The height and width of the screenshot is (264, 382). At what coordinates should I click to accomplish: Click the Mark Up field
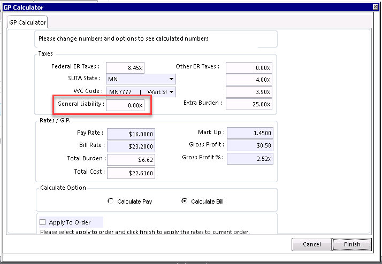[x=250, y=133]
